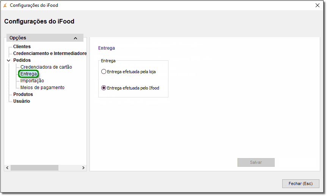327x196 pixels.
Task: Open Credenciamento e Intermediadores tree item
Action: point(50,53)
